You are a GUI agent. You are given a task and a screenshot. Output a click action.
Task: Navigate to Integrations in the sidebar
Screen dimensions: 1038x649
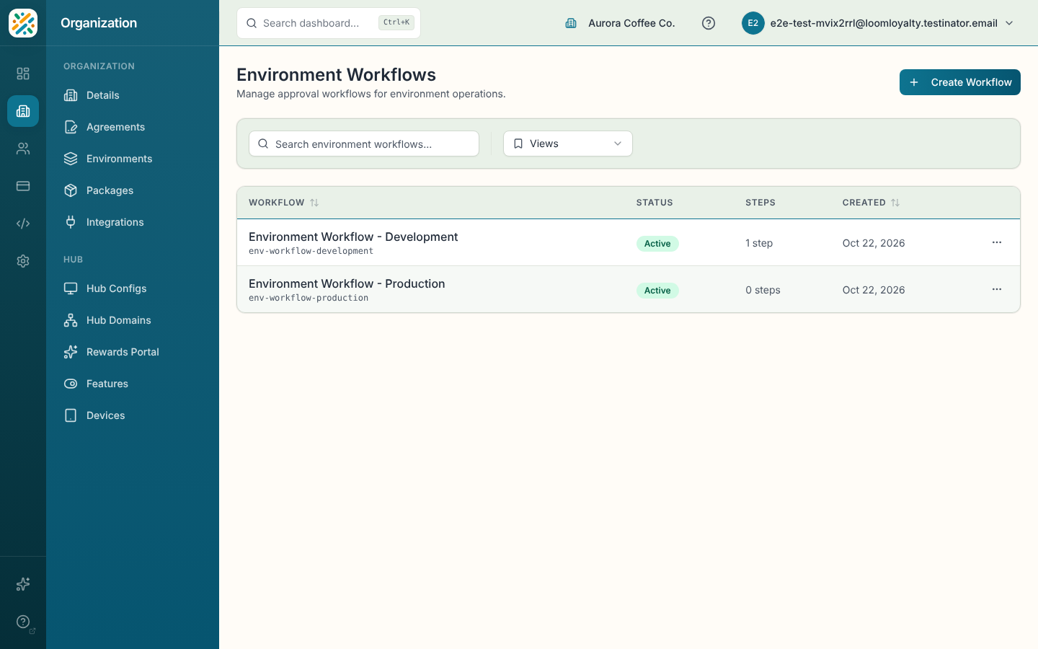point(133,222)
